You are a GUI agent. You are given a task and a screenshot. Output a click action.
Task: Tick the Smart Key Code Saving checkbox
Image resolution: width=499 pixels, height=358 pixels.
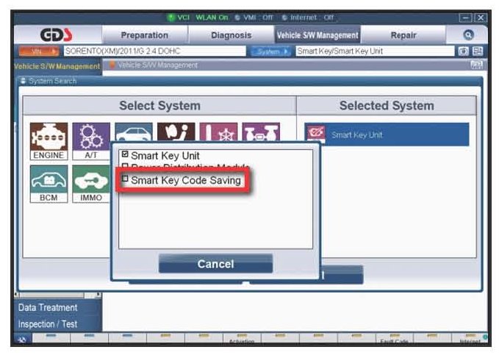click(x=125, y=180)
